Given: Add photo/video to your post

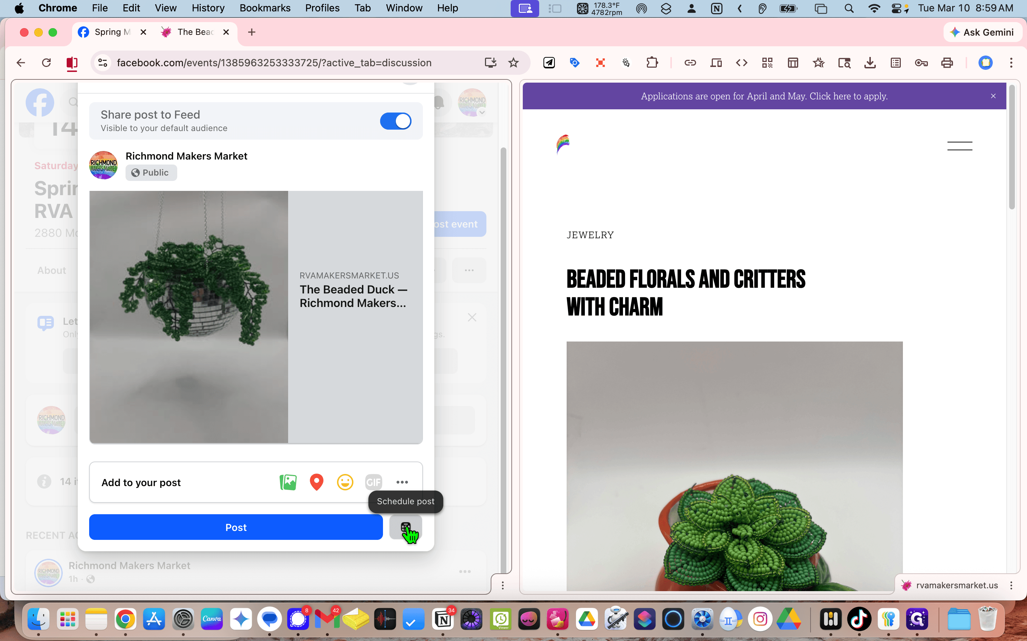Looking at the screenshot, I should [288, 482].
